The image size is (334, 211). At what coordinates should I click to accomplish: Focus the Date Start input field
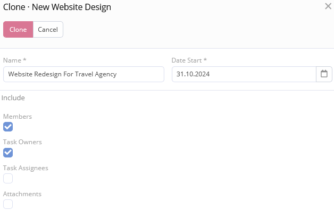244,74
